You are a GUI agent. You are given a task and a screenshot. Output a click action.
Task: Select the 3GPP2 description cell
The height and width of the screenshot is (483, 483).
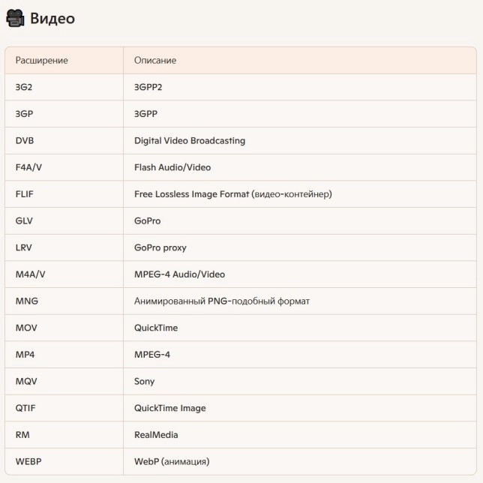click(x=148, y=87)
